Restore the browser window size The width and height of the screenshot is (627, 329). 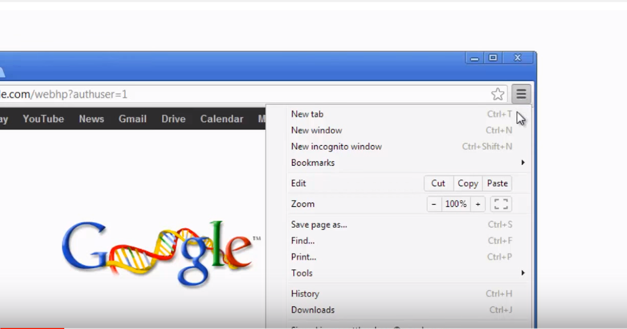click(493, 57)
